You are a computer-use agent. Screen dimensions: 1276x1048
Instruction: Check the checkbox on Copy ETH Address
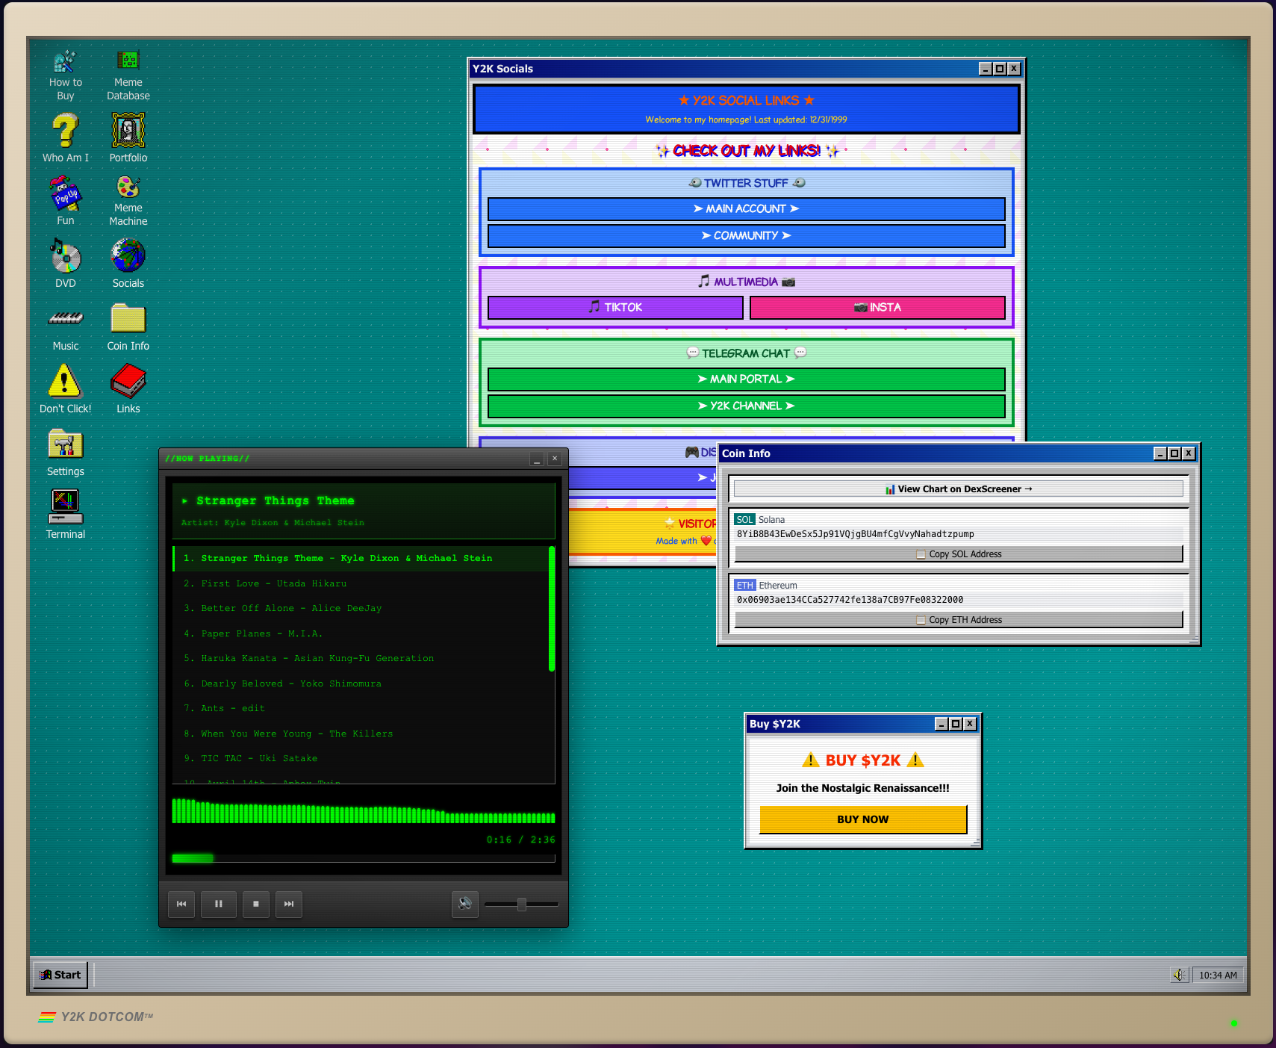(x=921, y=619)
